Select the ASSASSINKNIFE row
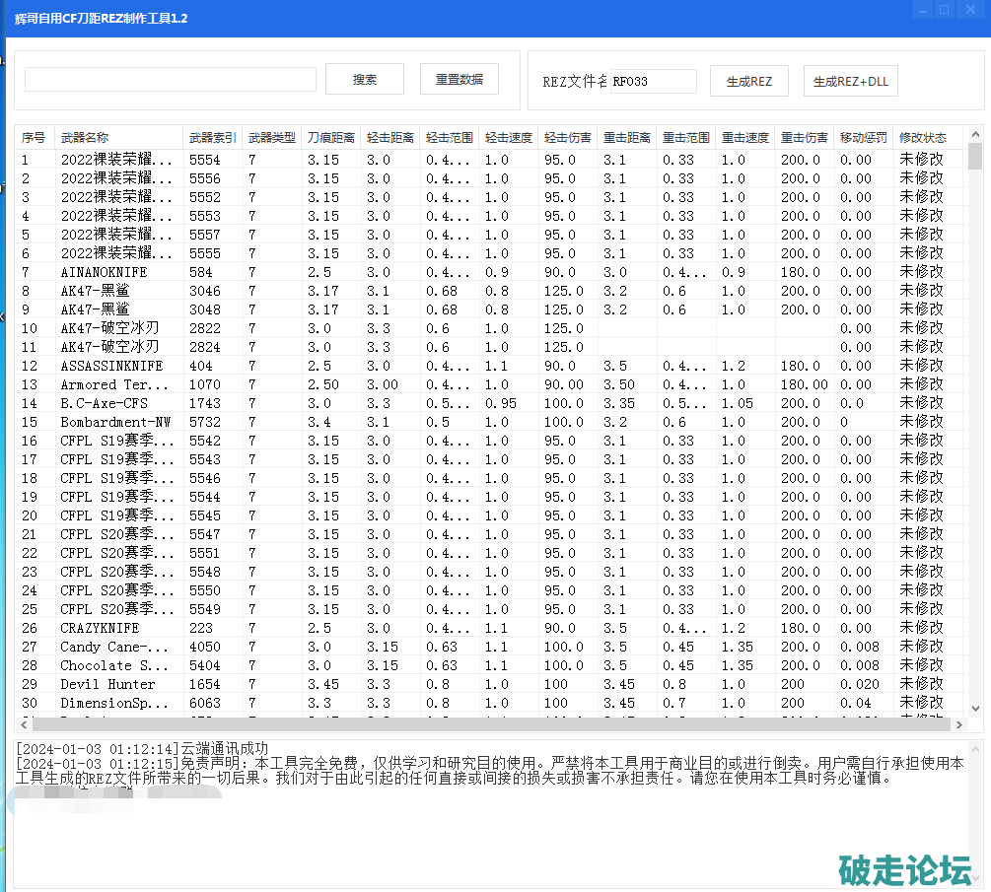Viewport: 991px width, 892px height. point(111,366)
